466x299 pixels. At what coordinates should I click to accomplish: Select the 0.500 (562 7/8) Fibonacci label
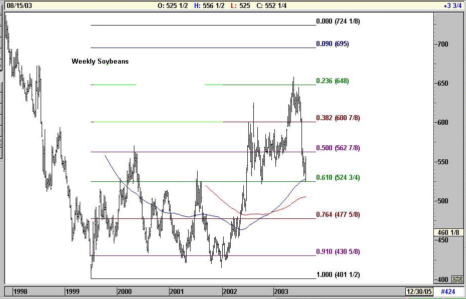(x=338, y=148)
